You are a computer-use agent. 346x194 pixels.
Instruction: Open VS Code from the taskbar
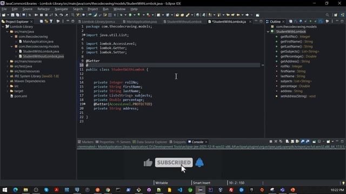180,190
